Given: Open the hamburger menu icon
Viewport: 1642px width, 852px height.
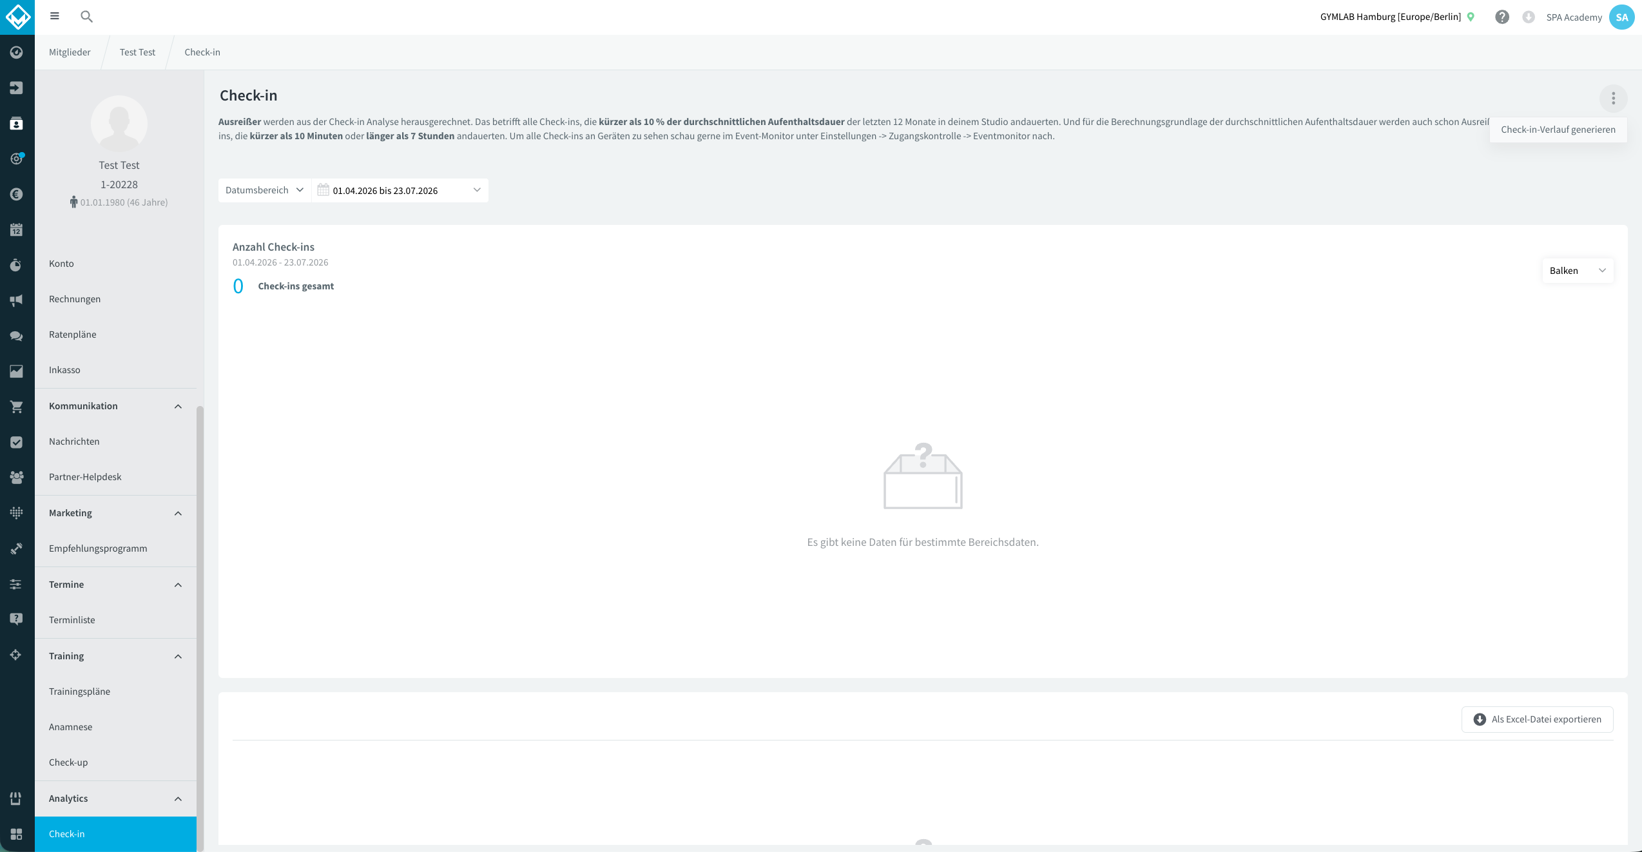Looking at the screenshot, I should (55, 16).
